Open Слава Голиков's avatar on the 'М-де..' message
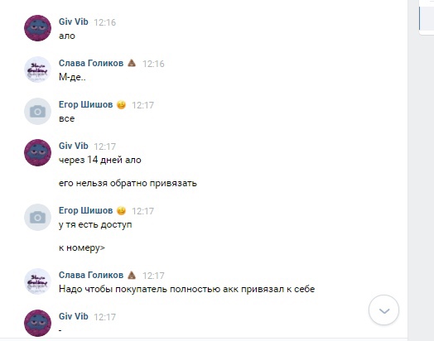The image size is (434, 341). pos(37,70)
